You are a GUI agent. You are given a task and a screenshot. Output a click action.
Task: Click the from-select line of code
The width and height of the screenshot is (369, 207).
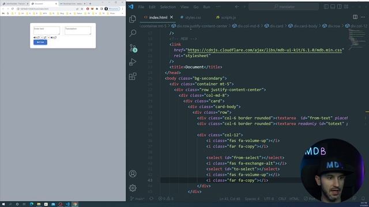tap(245, 158)
